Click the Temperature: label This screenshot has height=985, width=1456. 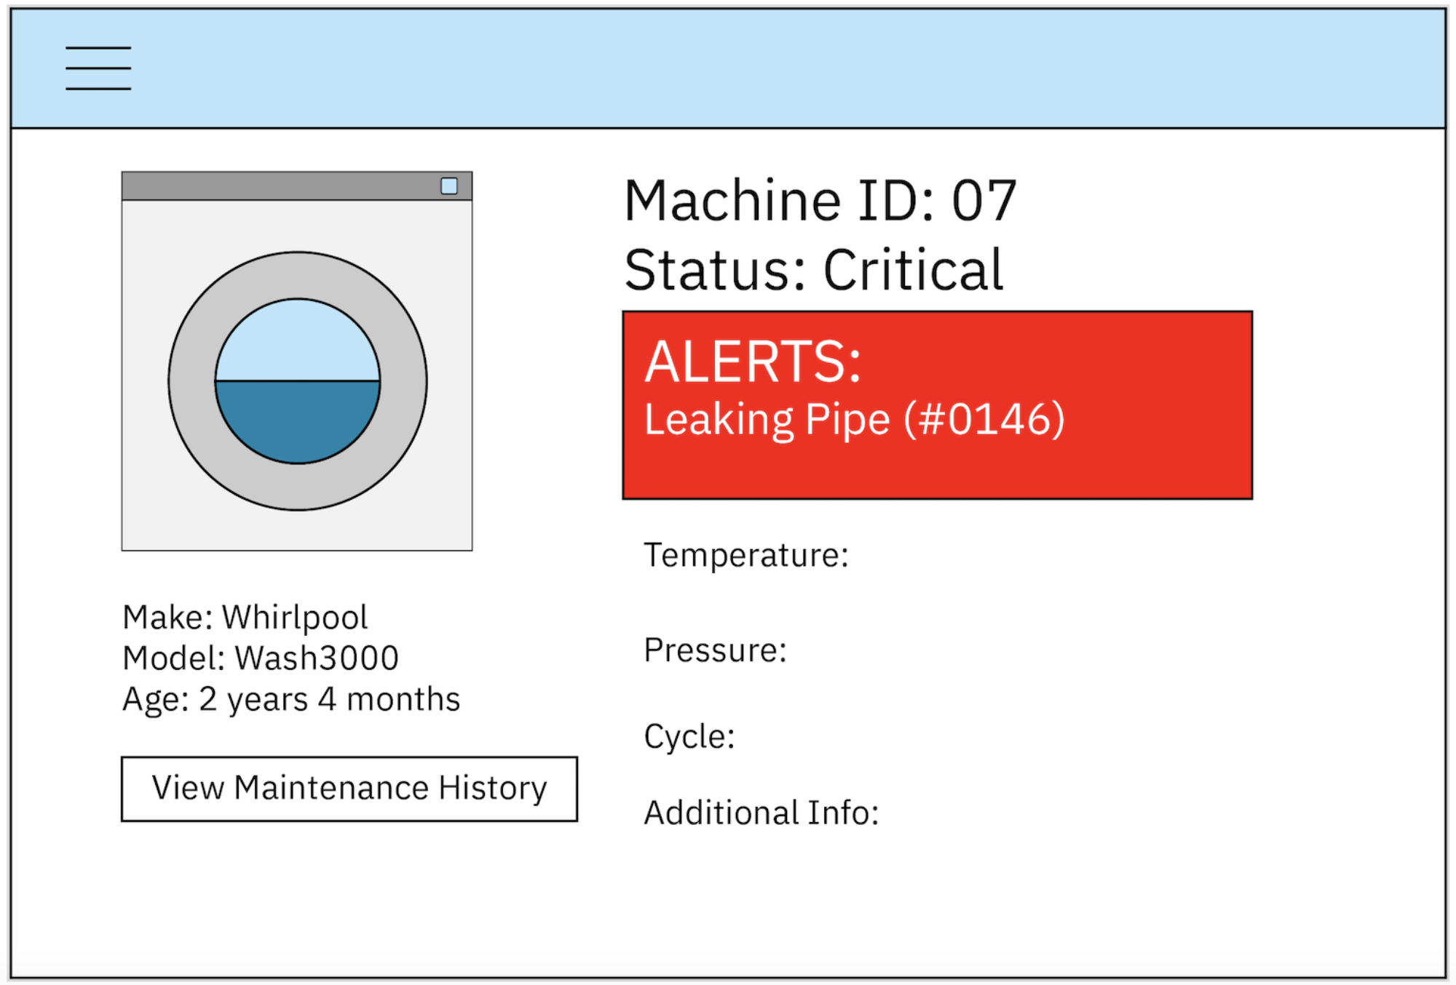click(746, 555)
